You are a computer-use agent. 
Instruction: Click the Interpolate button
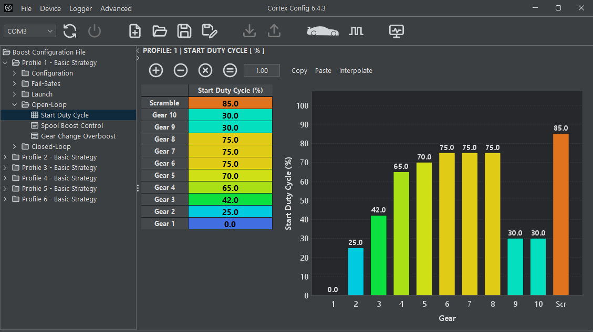coord(356,71)
